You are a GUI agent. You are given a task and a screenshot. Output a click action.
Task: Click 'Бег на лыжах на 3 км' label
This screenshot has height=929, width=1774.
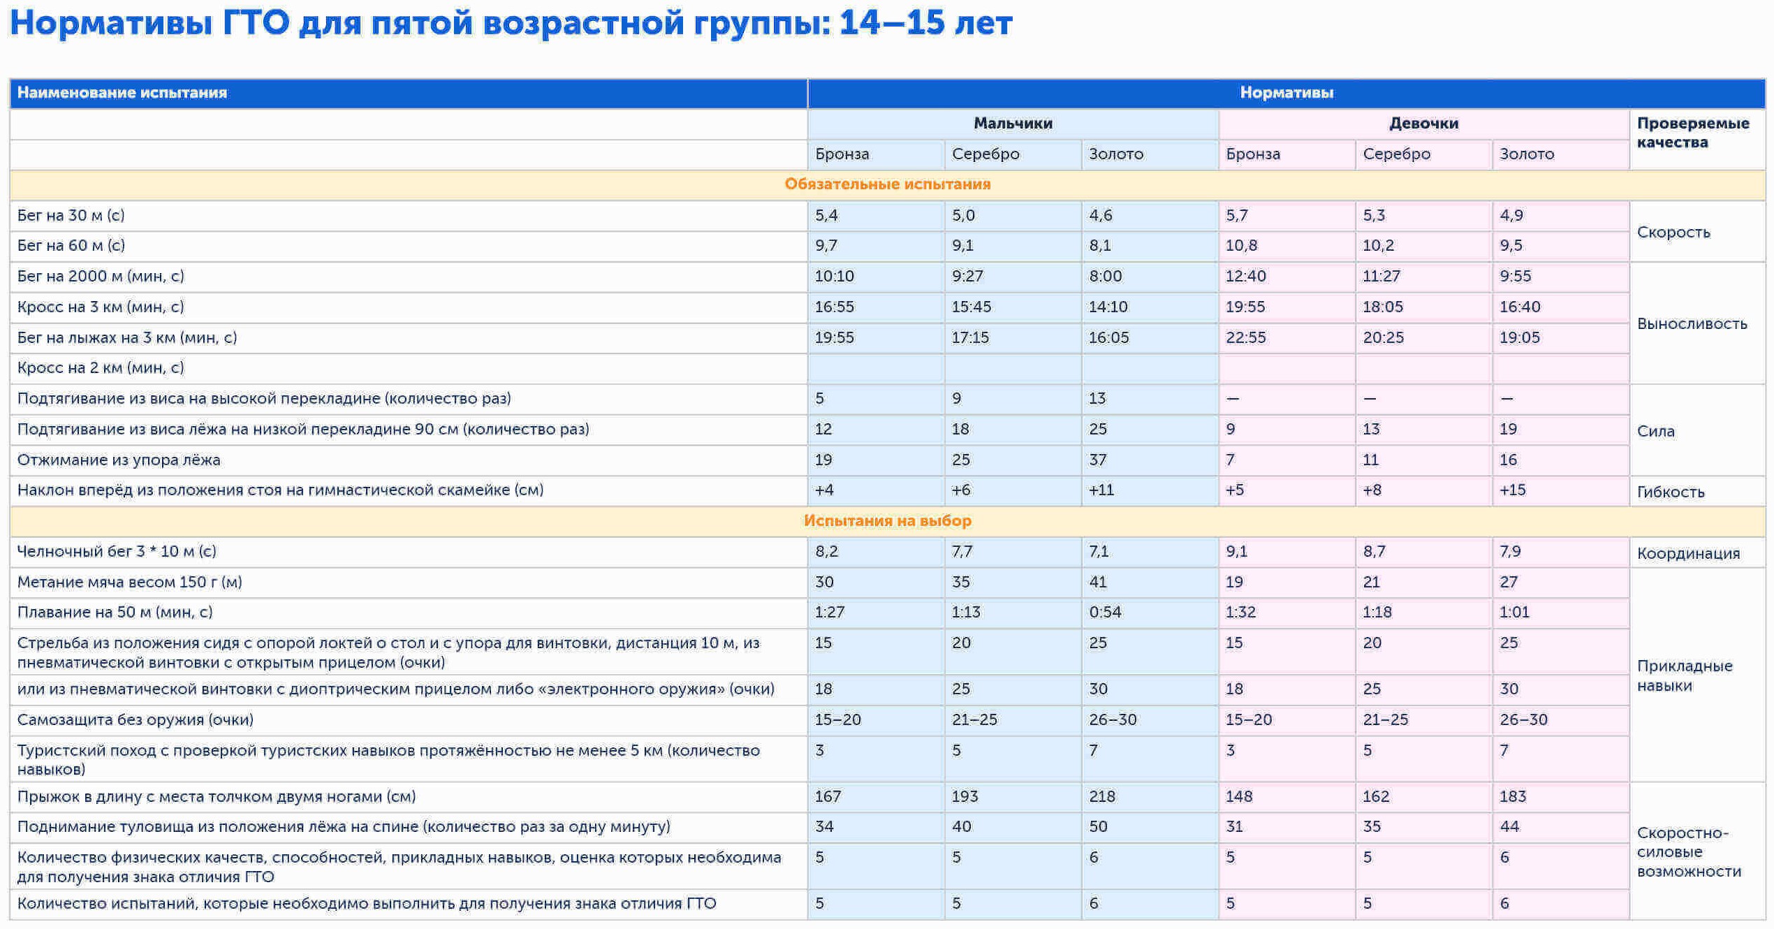[127, 338]
